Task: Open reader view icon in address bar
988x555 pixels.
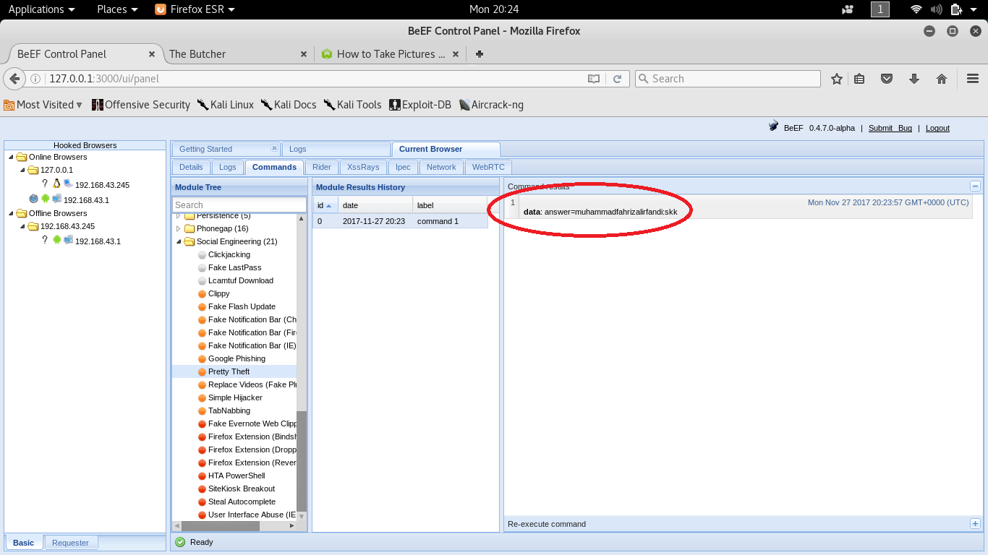Action: click(594, 79)
